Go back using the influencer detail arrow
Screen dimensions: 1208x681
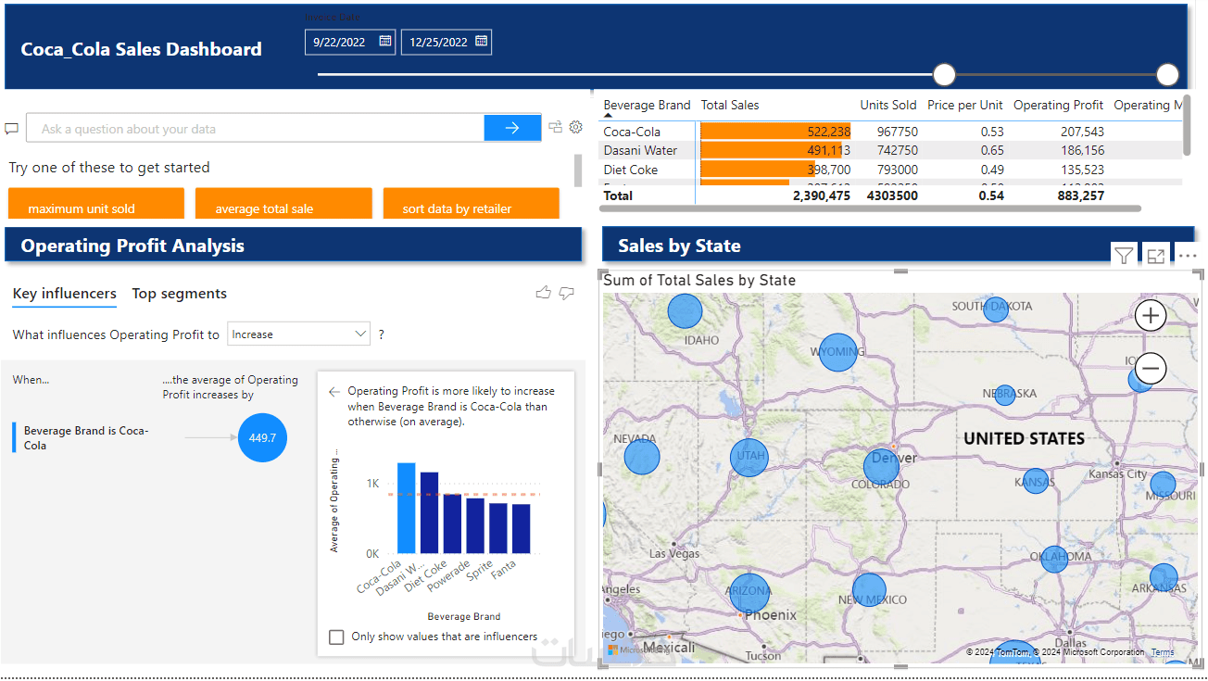(x=334, y=392)
